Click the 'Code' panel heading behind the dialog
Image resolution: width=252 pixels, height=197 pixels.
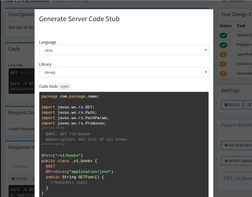[14, 49]
